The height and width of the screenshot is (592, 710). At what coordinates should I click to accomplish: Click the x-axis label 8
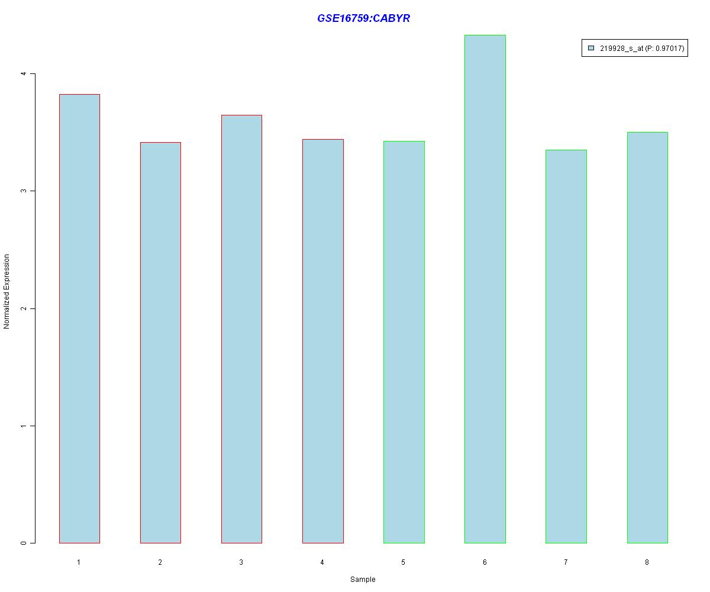point(647,562)
